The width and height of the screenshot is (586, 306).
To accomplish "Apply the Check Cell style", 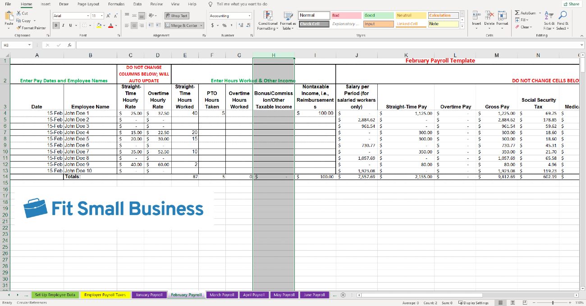I will pos(314,24).
